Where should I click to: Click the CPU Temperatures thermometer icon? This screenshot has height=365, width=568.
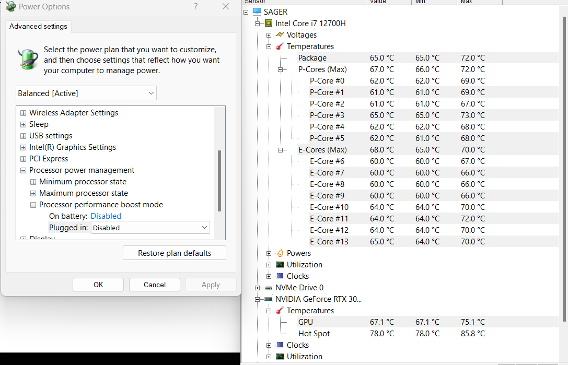click(x=280, y=46)
